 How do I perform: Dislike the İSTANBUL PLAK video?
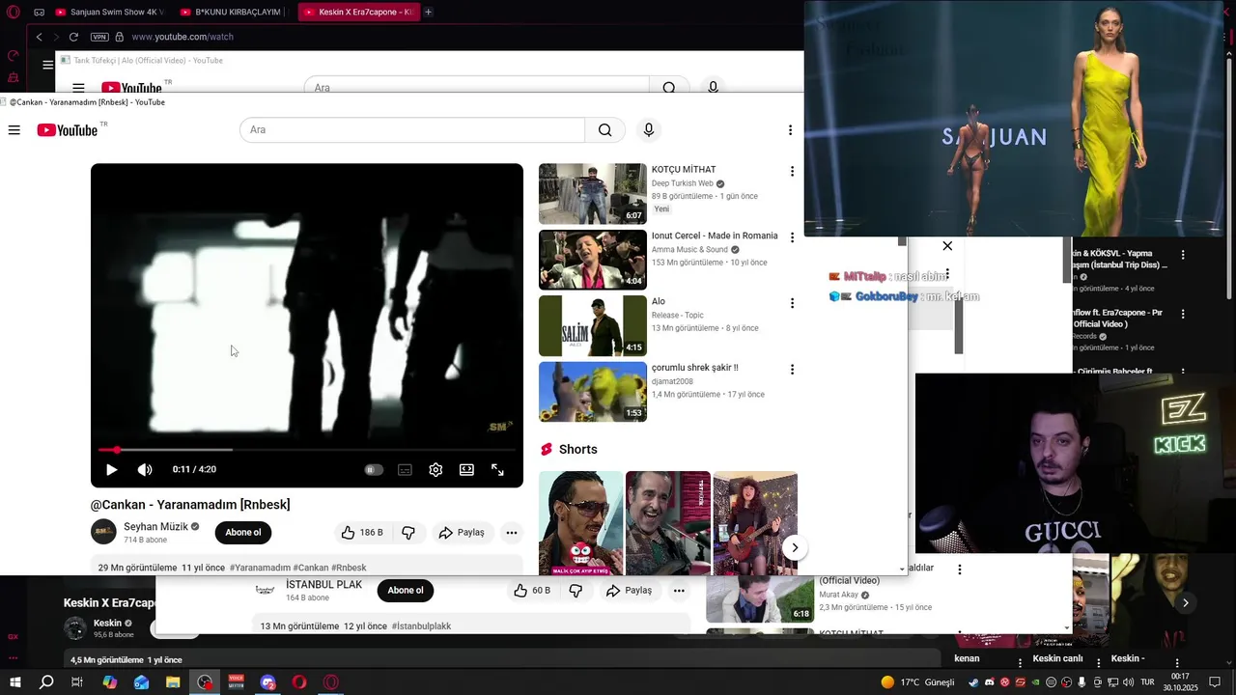click(x=576, y=591)
